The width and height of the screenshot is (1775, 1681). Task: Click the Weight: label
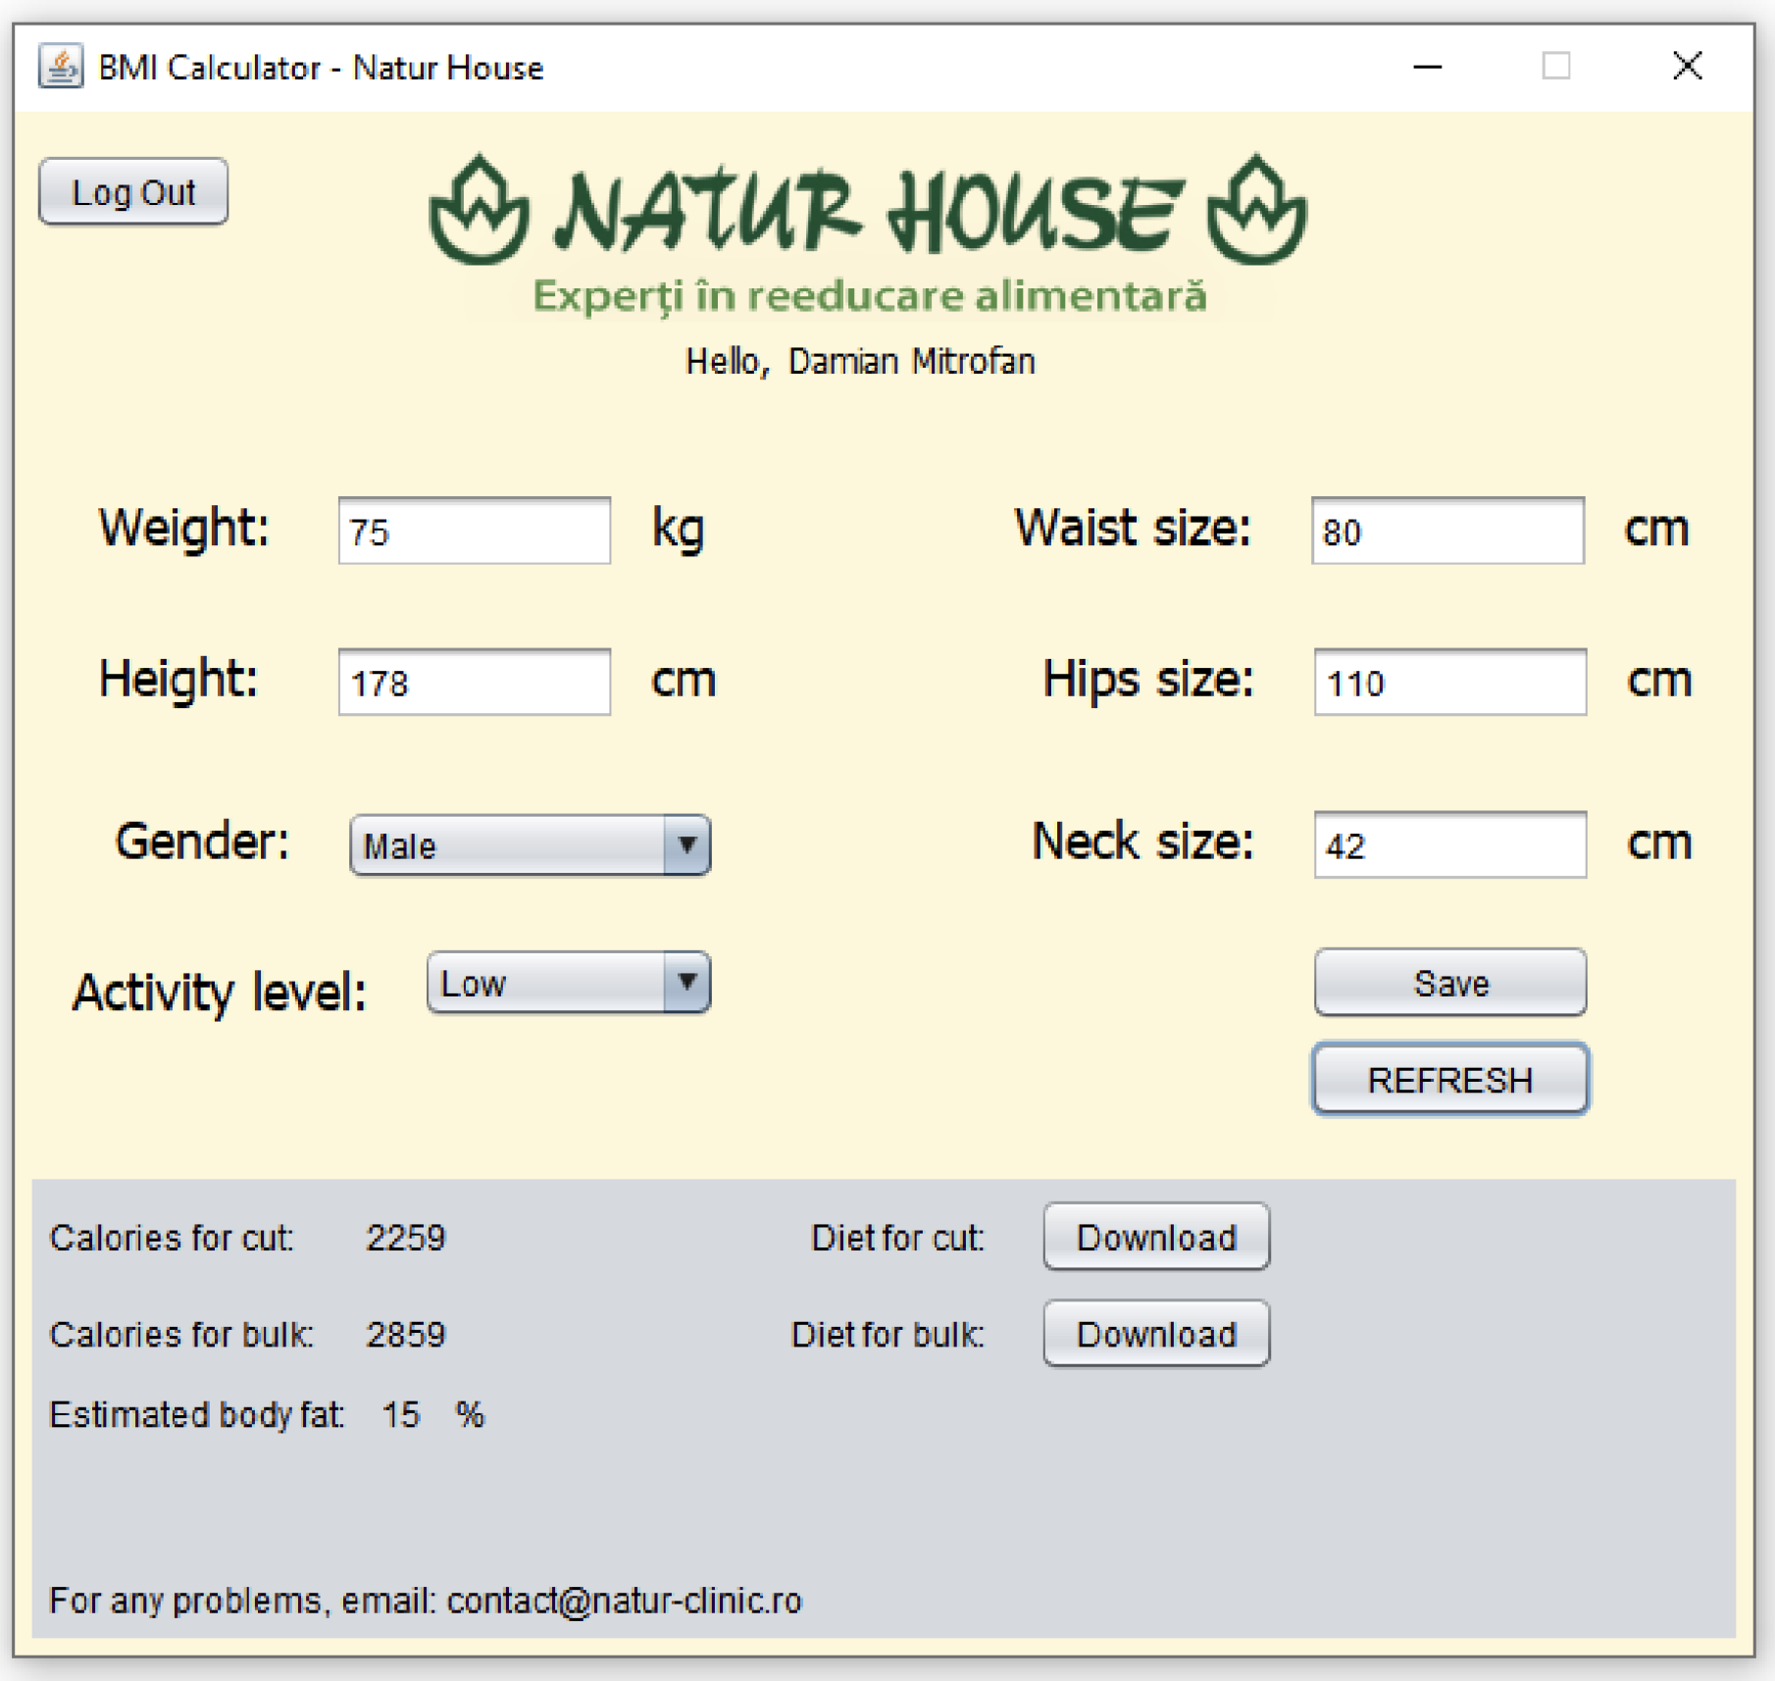click(x=183, y=528)
